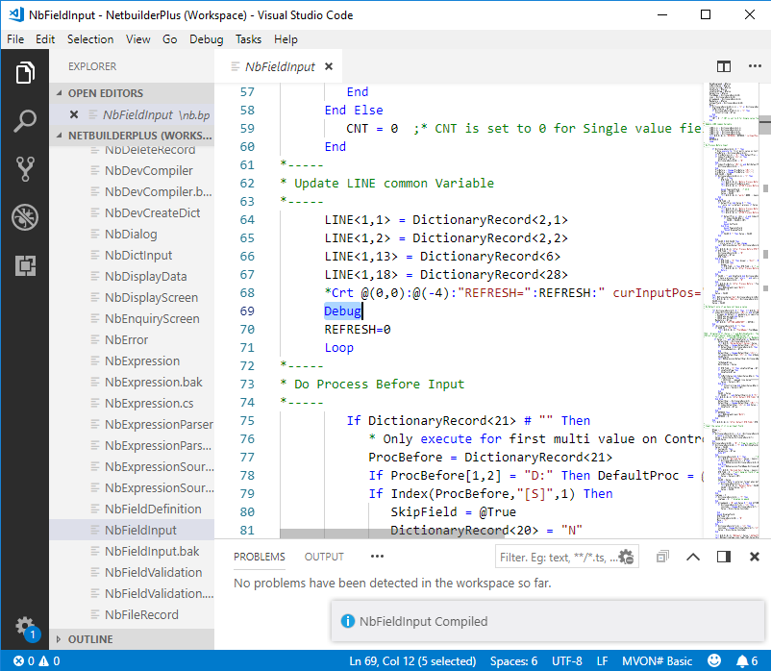Open the Help menu
Screen dimensions: 771x671
click(286, 39)
